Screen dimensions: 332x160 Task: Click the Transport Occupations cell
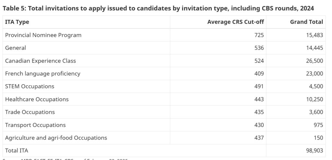point(35,125)
